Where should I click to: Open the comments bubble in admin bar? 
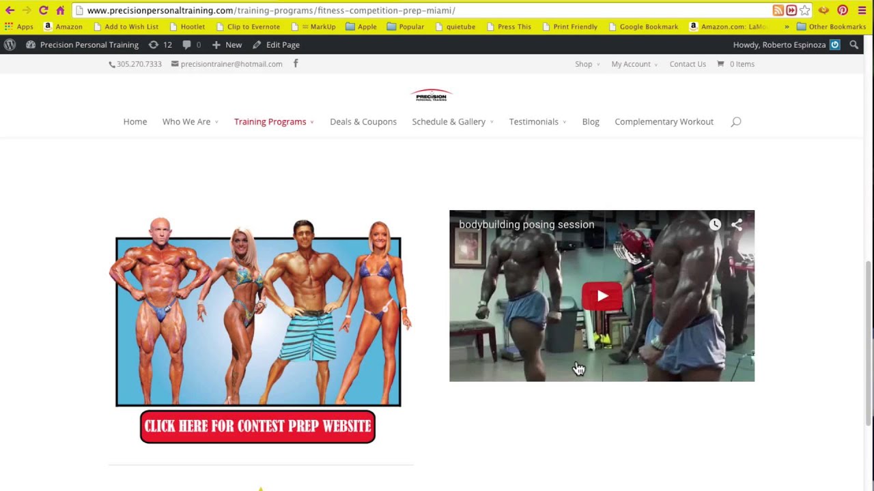191,44
